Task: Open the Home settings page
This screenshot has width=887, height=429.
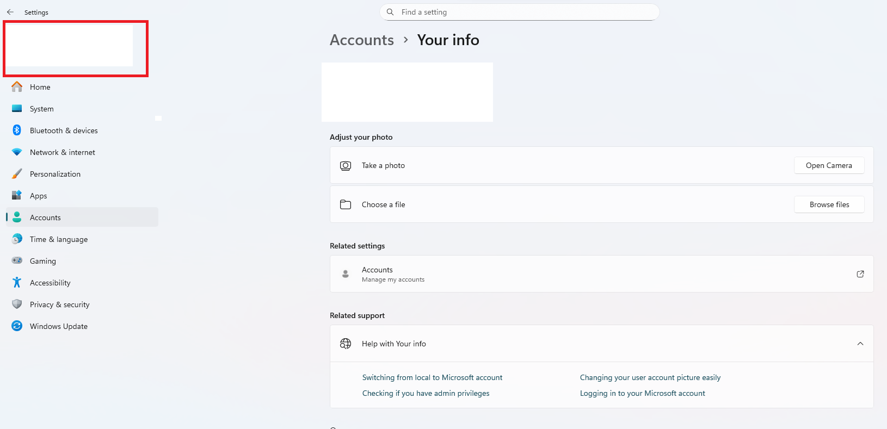Action: pos(82,87)
